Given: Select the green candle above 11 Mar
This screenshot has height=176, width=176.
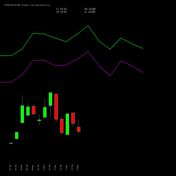Looking at the screenshot, I should pos(45,112).
